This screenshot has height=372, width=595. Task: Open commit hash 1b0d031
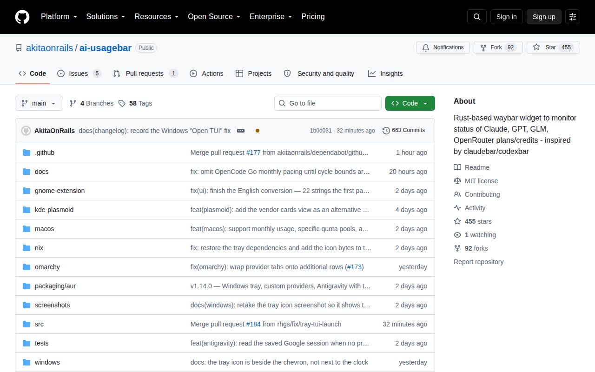click(x=321, y=131)
